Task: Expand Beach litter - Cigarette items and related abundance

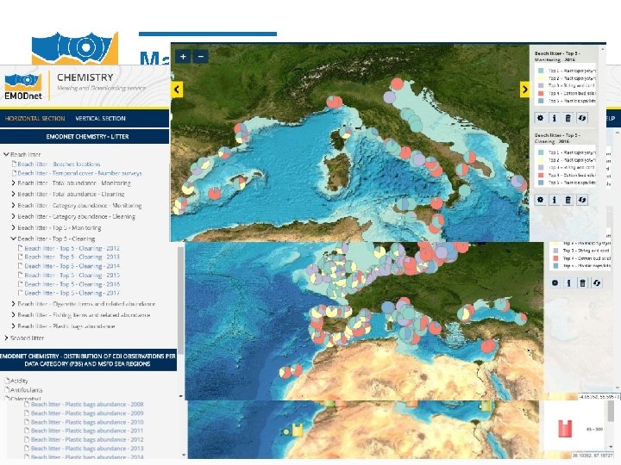Action: [14, 304]
